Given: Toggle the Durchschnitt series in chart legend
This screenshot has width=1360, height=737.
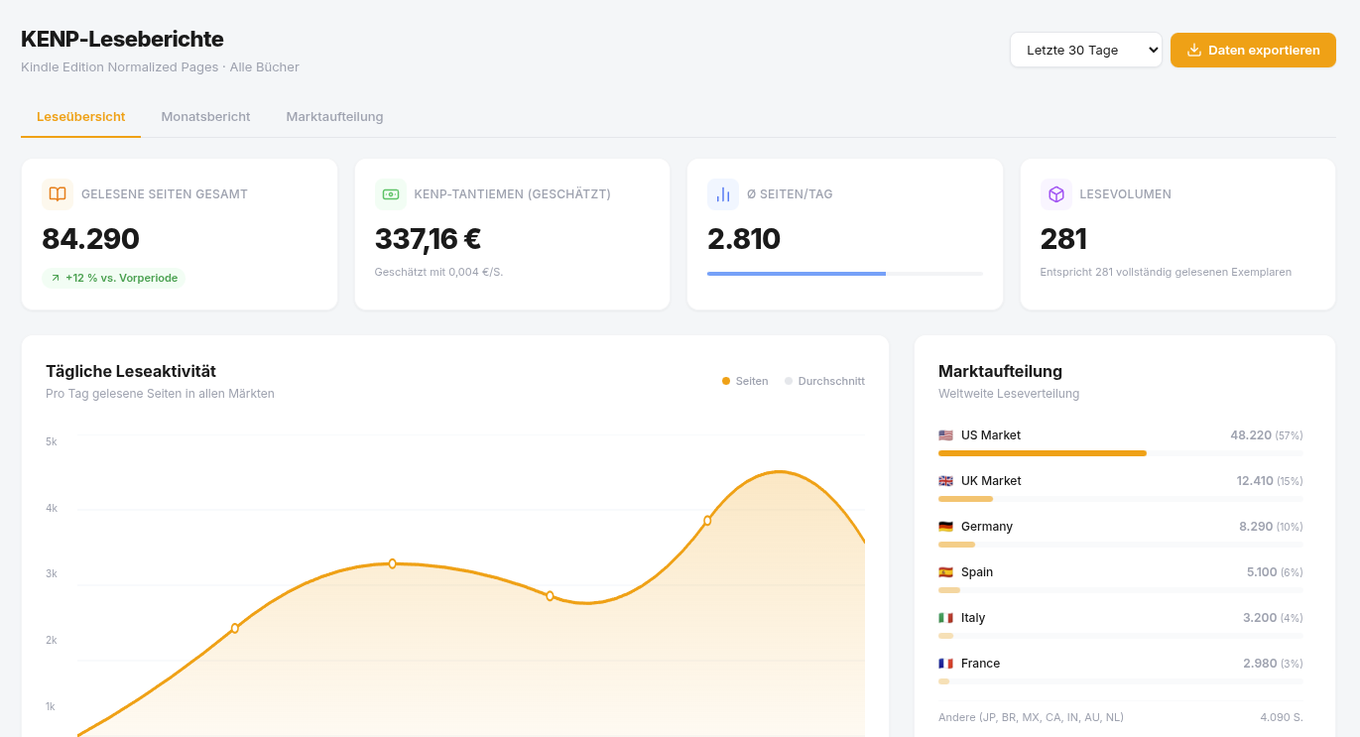Looking at the screenshot, I should [x=824, y=381].
